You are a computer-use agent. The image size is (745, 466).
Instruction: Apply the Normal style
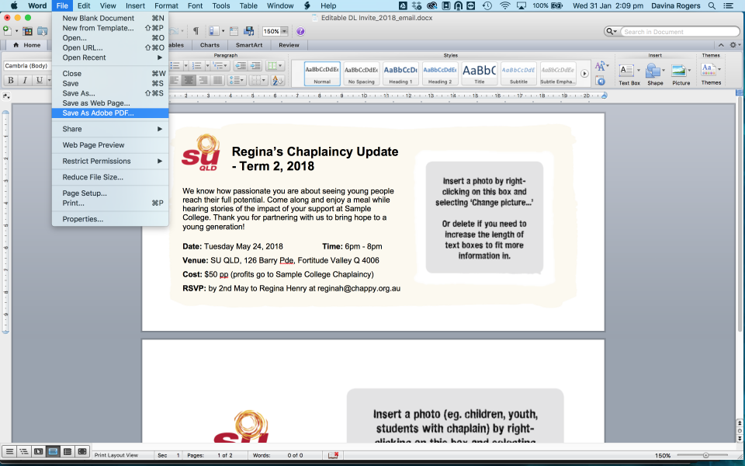pyautogui.click(x=322, y=74)
